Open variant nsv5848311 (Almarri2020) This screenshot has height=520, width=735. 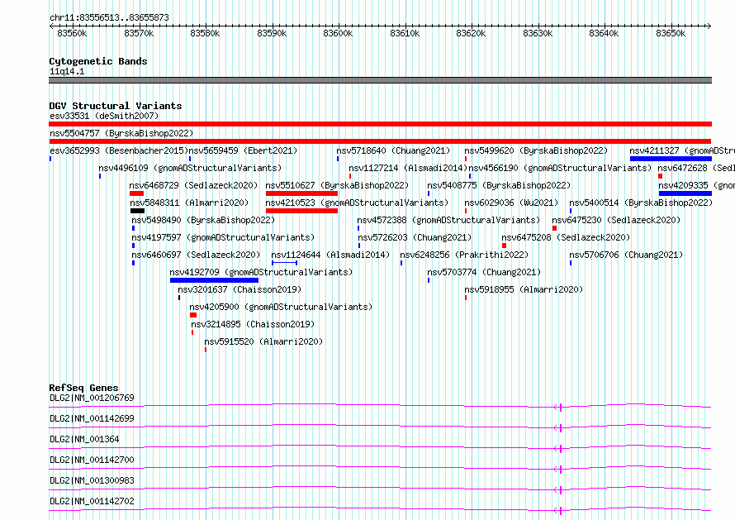[x=189, y=203]
